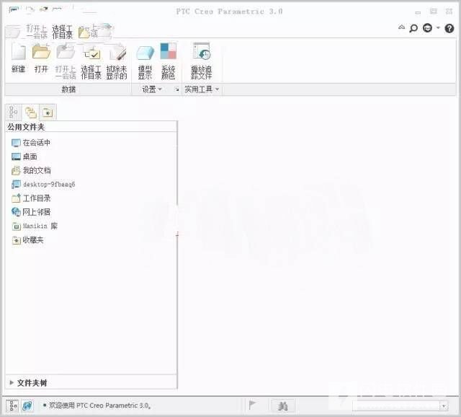Click the greyed 打开上一会话 ribbon button
Viewport: 461px width, 417px height.
(66, 61)
